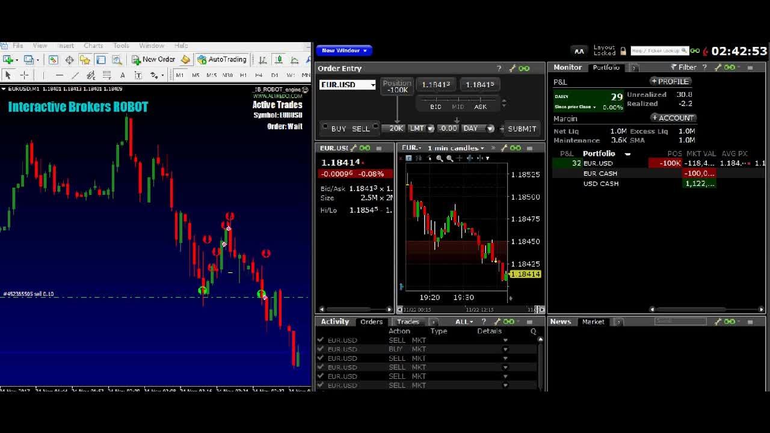770x433 pixels.
Task: Open New Order in MetaTrader toolbar
Action: pos(153,60)
